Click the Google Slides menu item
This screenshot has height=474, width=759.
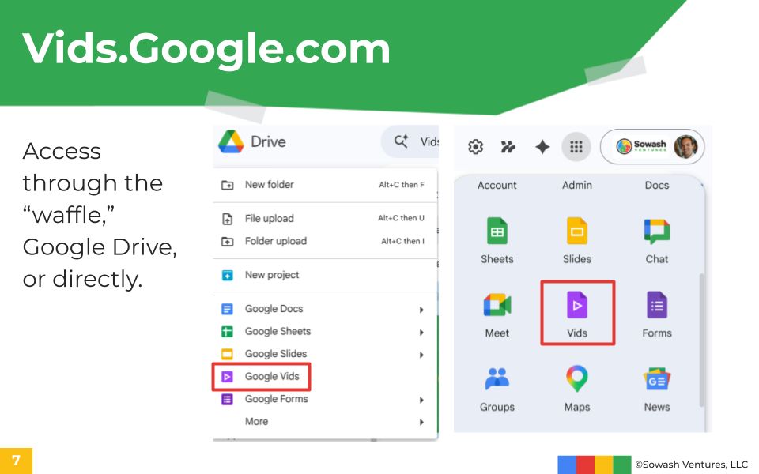(x=325, y=354)
